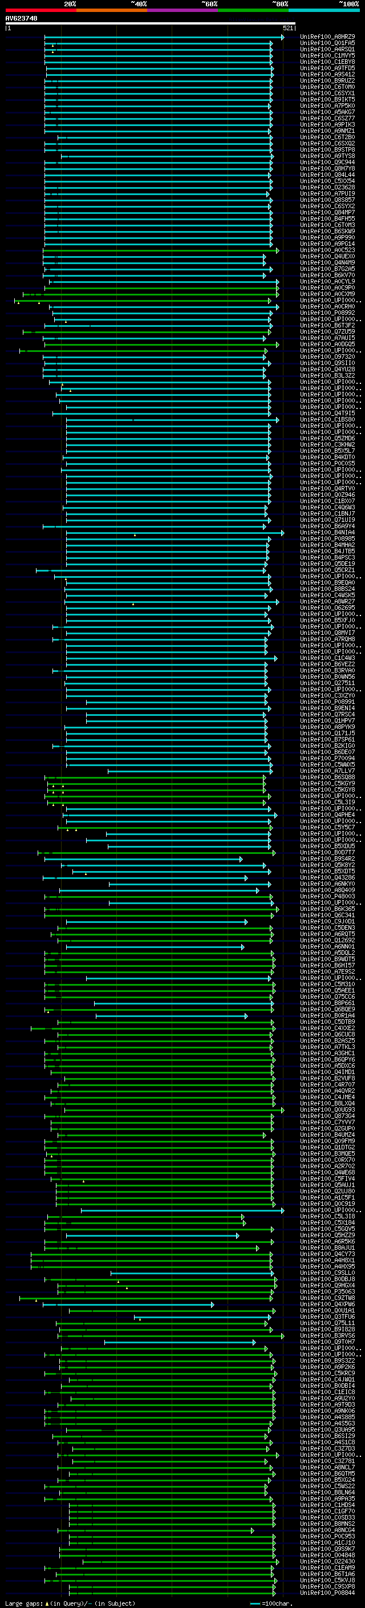Click the UniRef100_B6K365 label
Screen dimensions: 365x1608
327,909
